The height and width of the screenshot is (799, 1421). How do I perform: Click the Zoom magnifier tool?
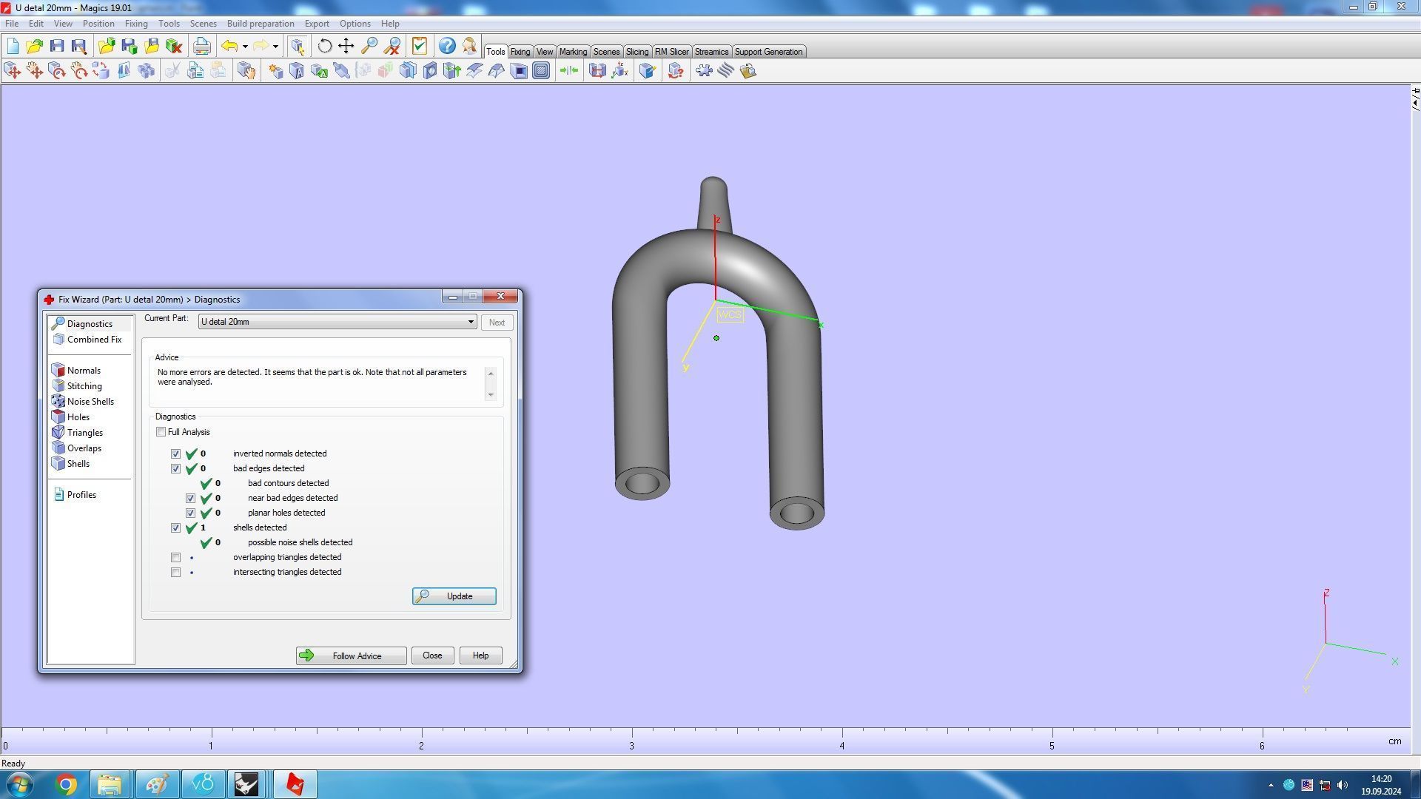click(x=369, y=47)
